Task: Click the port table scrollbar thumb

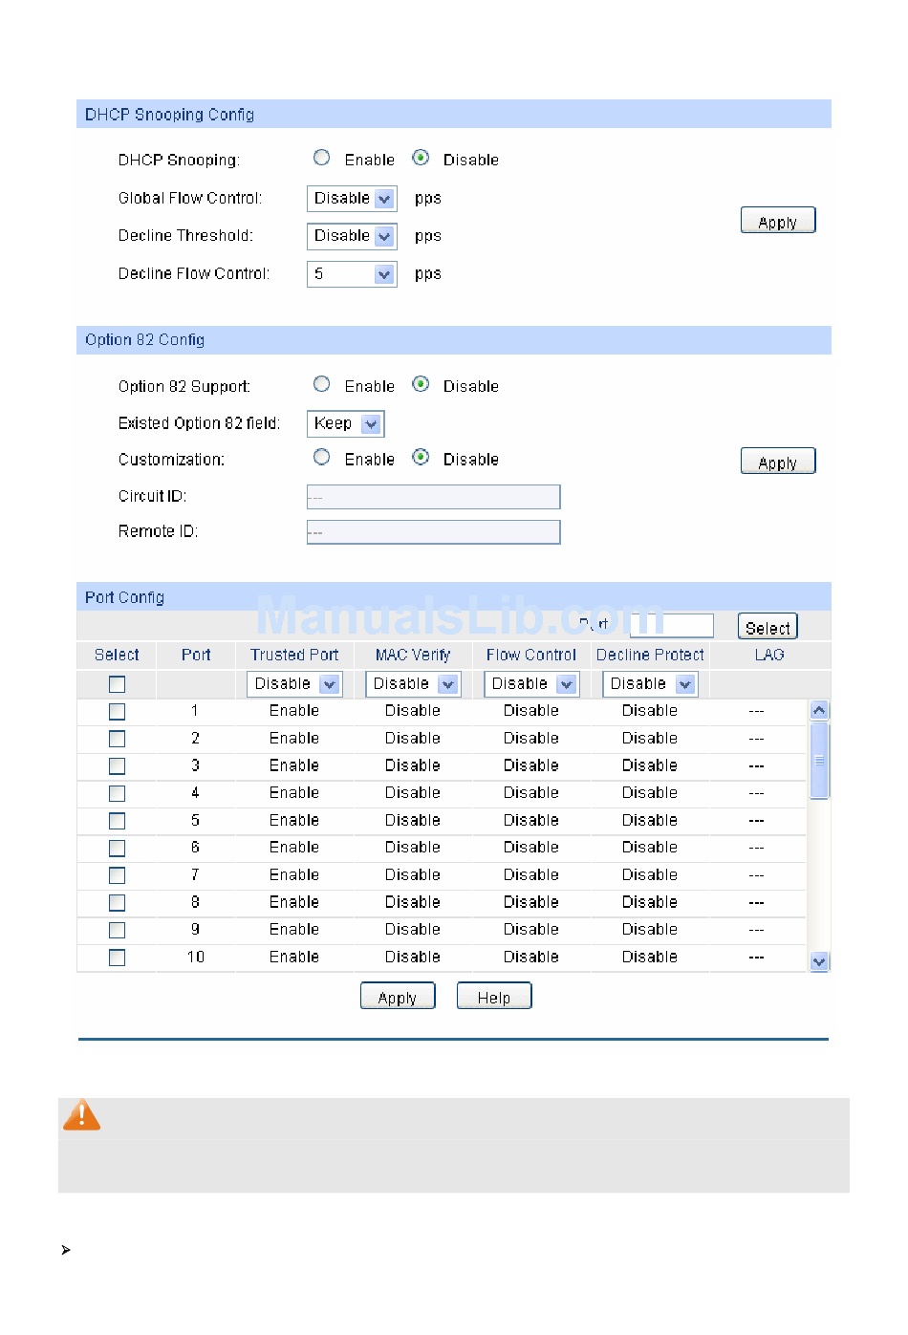Action: coord(819,760)
